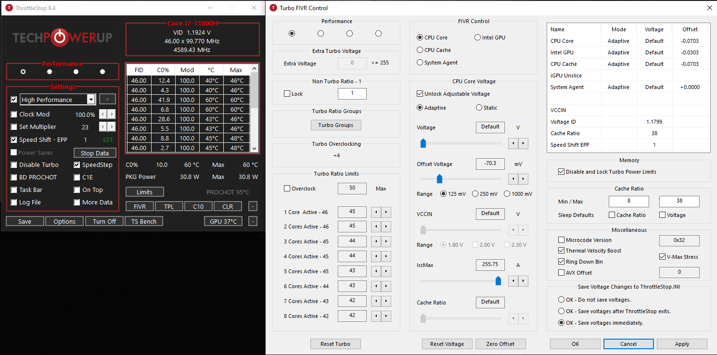
Task: Click the minus button beside CLR
Action: point(253,206)
